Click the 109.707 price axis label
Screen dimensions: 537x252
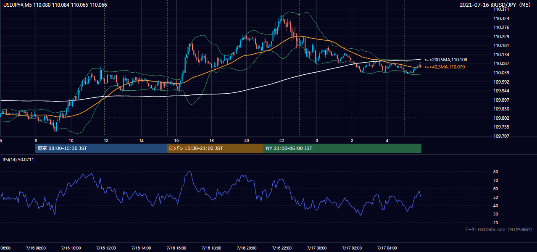click(501, 136)
